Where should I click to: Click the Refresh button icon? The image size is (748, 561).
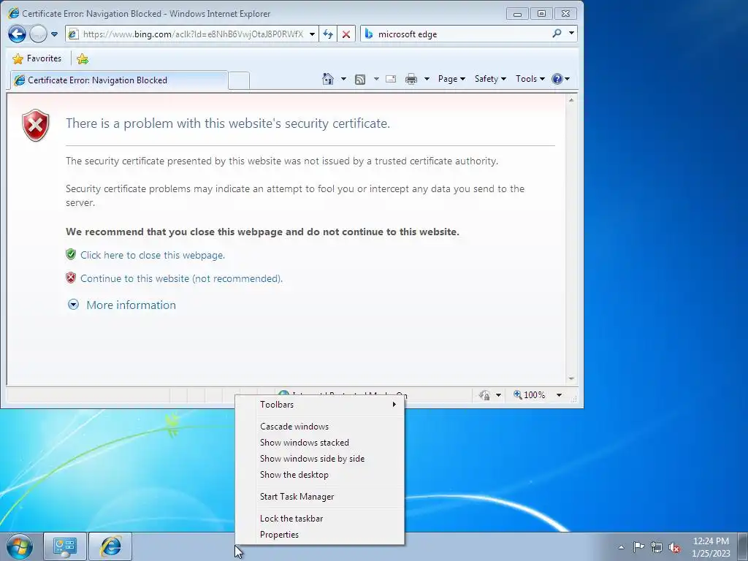click(x=328, y=34)
